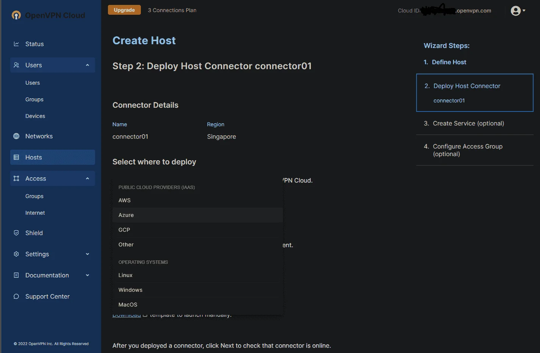Expand the Documentation sidebar section
This screenshot has height=353, width=540.
tap(87, 275)
